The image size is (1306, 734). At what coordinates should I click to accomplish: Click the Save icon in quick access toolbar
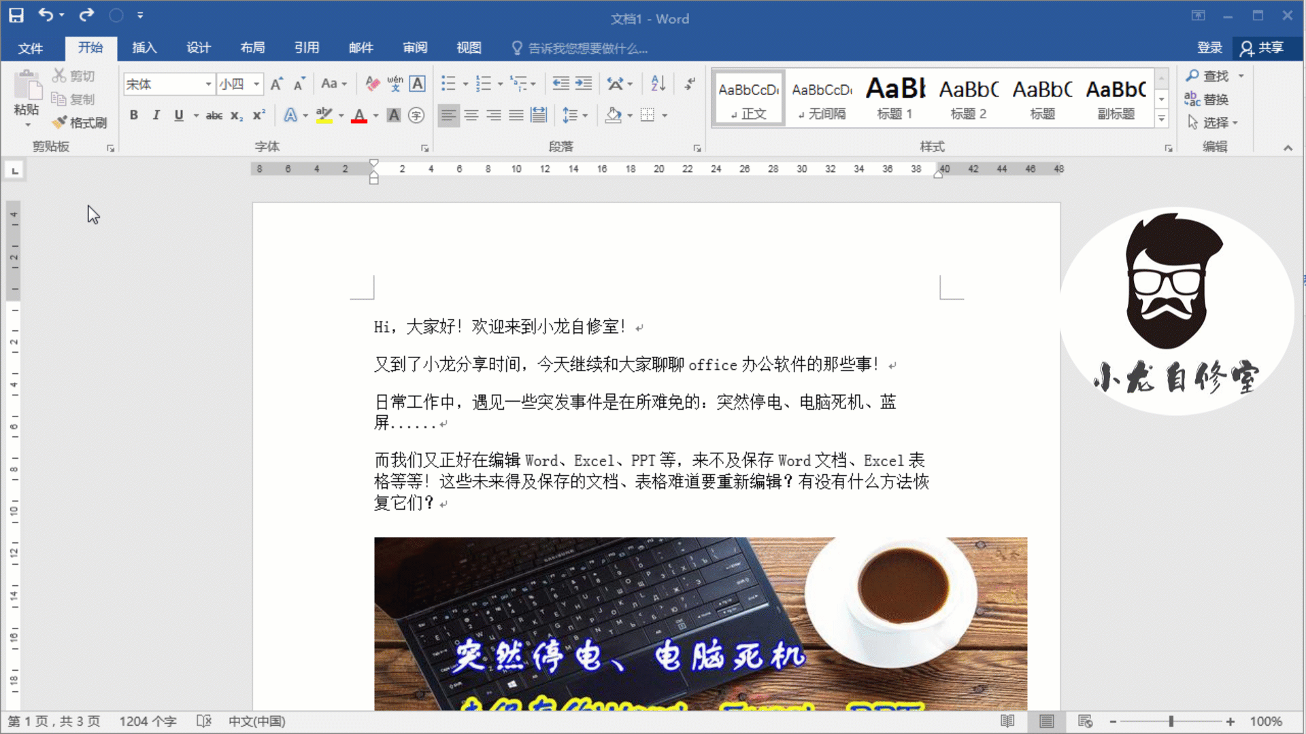point(16,15)
